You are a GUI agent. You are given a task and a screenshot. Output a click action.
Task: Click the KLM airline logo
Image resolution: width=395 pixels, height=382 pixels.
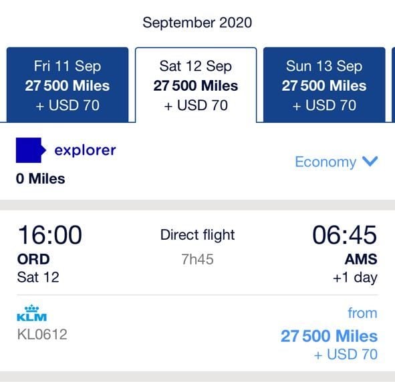[31, 313]
